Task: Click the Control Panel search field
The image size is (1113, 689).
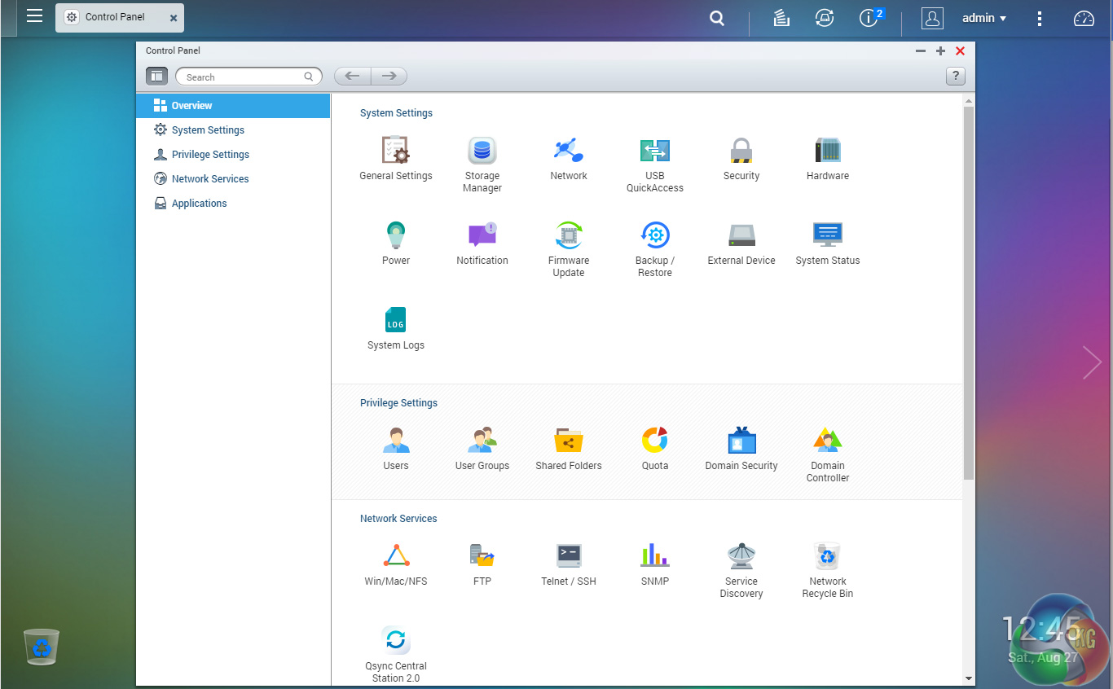Action: [x=243, y=77]
